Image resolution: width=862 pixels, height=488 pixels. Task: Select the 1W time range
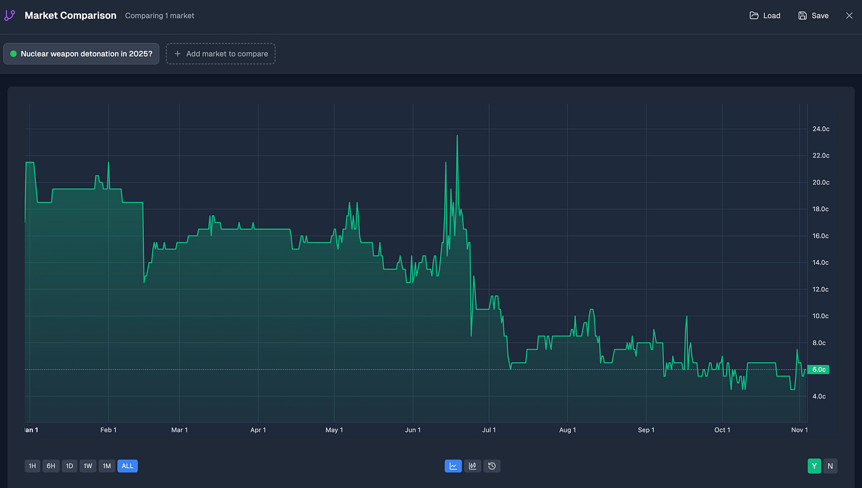(88, 466)
